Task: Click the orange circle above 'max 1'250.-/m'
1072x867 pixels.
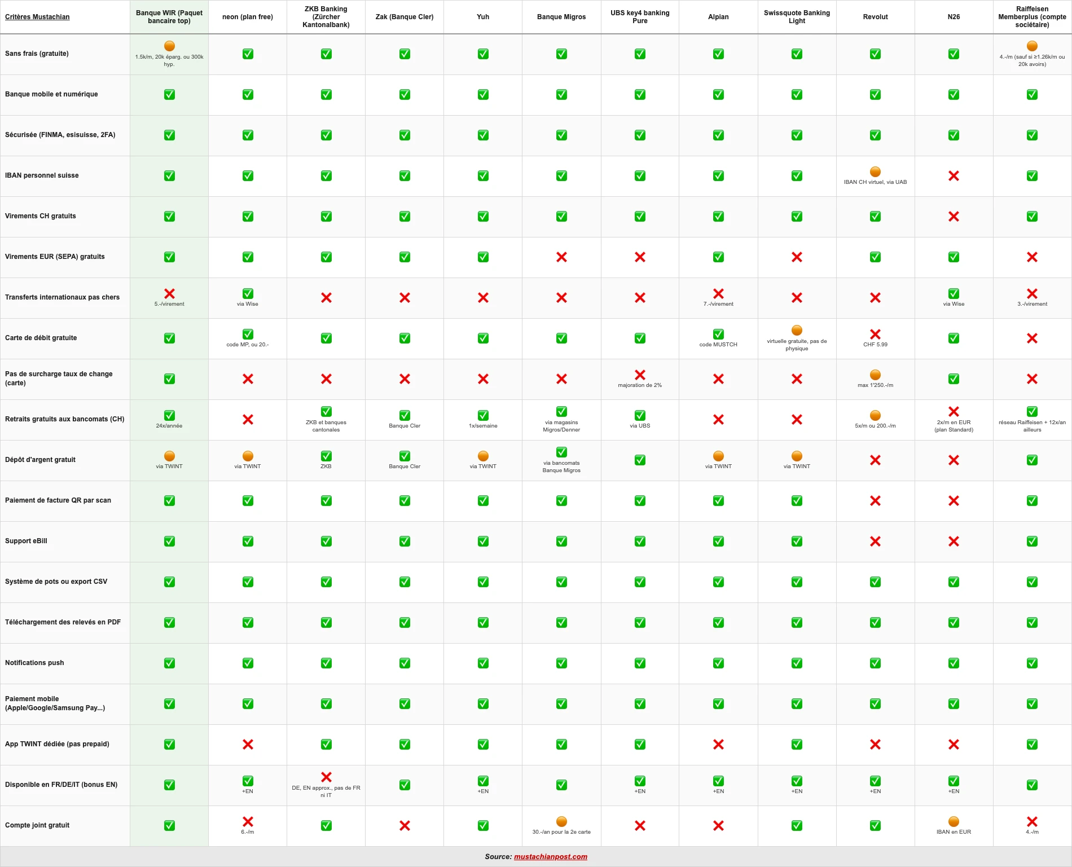Action: [875, 375]
